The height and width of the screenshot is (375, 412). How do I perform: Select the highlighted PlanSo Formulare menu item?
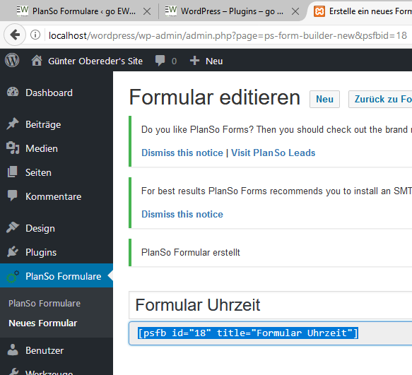[57, 275]
